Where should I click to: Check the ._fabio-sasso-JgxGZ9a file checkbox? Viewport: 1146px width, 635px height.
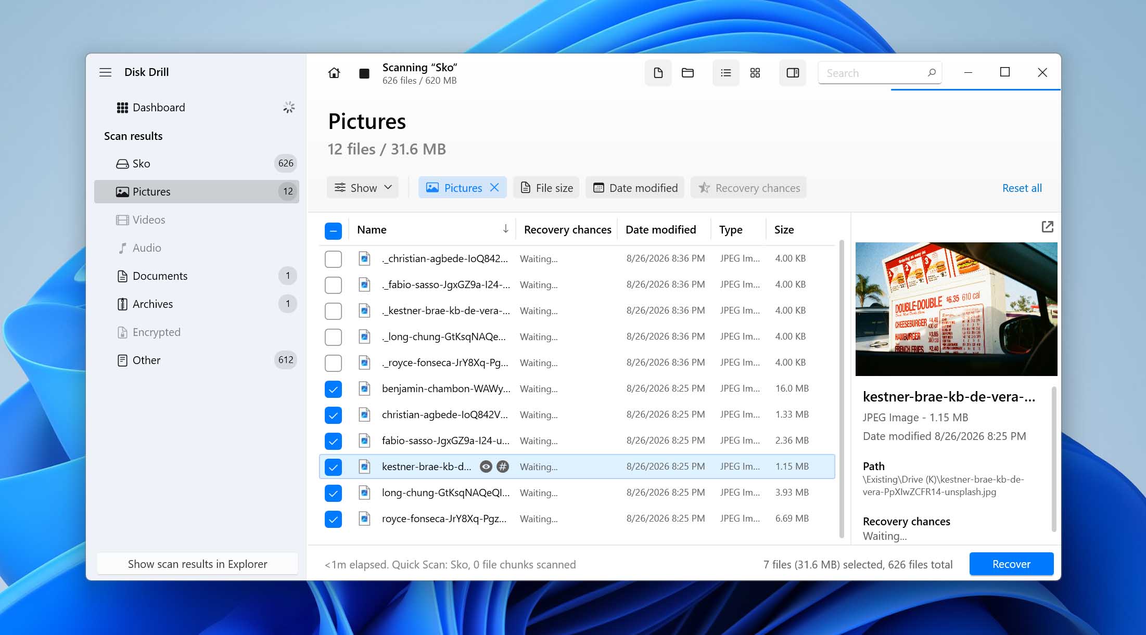[333, 285]
